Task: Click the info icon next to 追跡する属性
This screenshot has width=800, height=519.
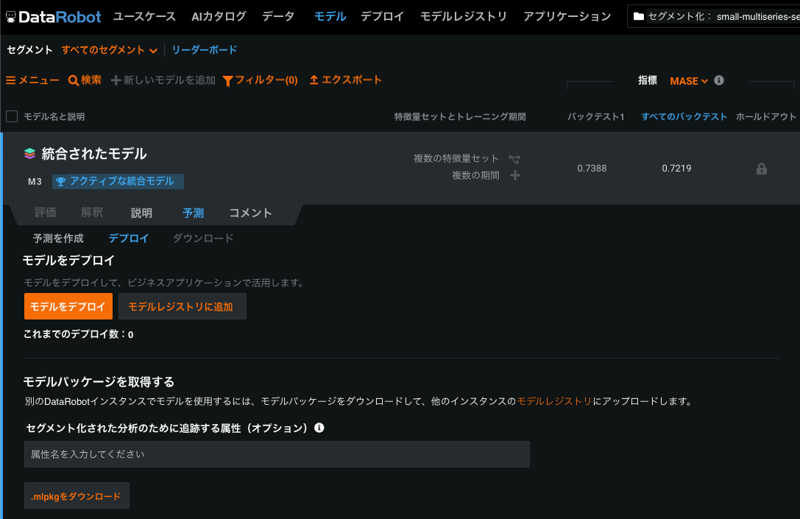Action: [319, 428]
